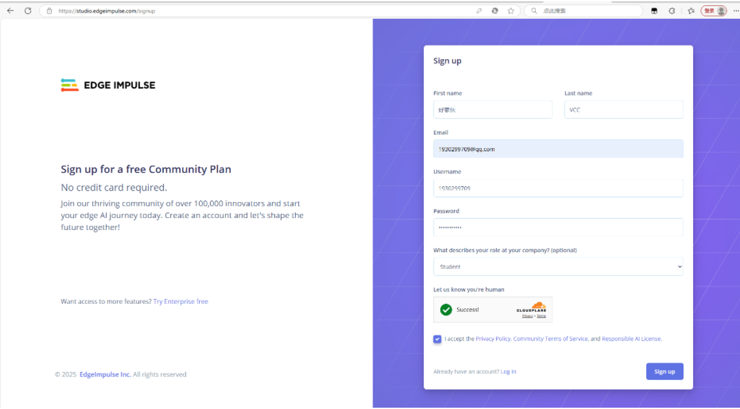Click 'Sign up for a free Community Plan' heading
The width and height of the screenshot is (740, 409).
(x=146, y=169)
